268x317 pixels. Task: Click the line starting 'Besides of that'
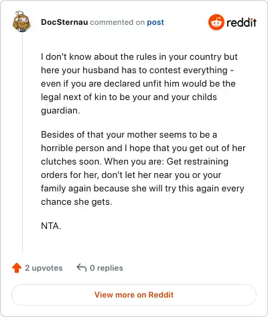click(x=129, y=135)
